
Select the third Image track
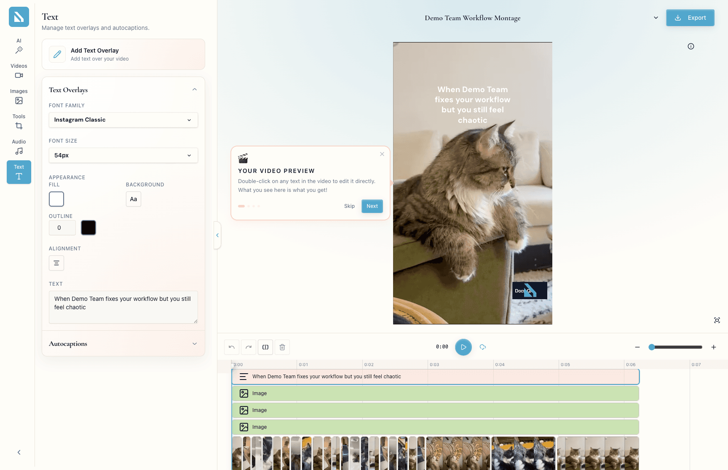tap(436, 427)
